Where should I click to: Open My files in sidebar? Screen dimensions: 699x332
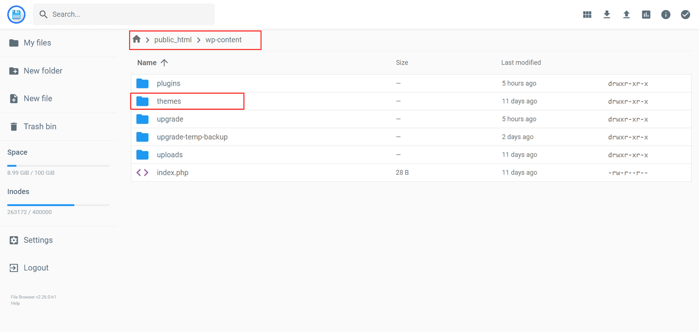click(37, 43)
